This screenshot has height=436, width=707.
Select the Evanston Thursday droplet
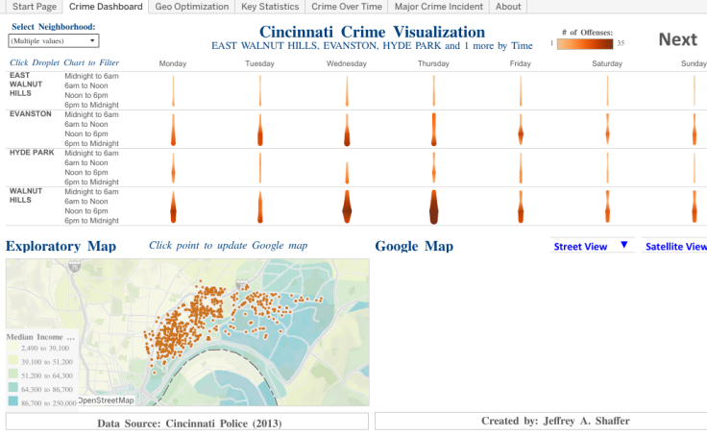[x=433, y=129]
